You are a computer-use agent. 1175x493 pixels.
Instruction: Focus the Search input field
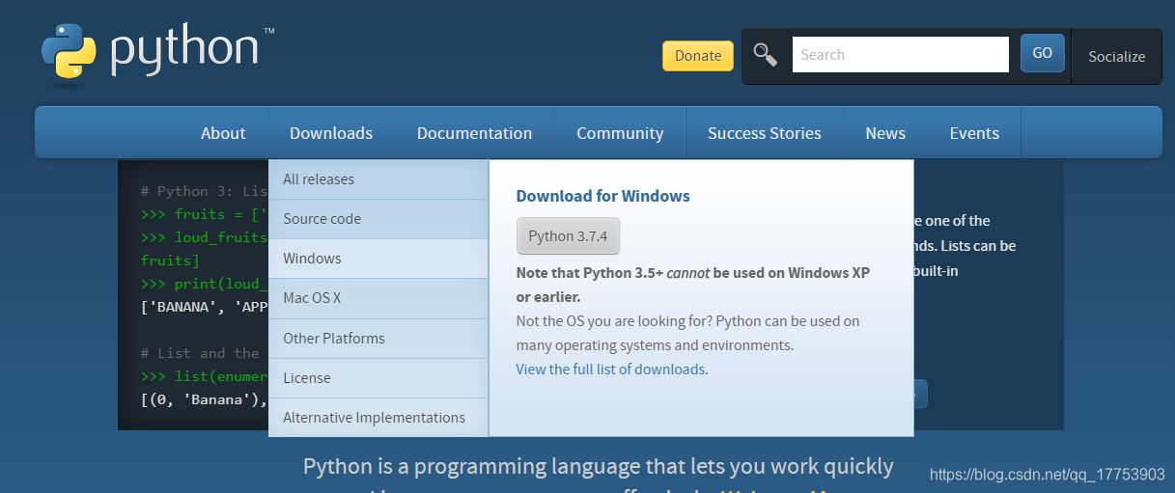(x=901, y=55)
